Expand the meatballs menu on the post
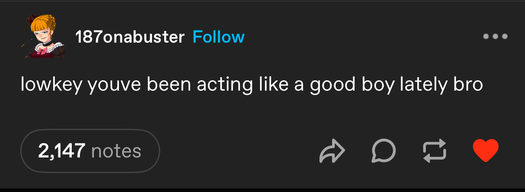 point(495,36)
